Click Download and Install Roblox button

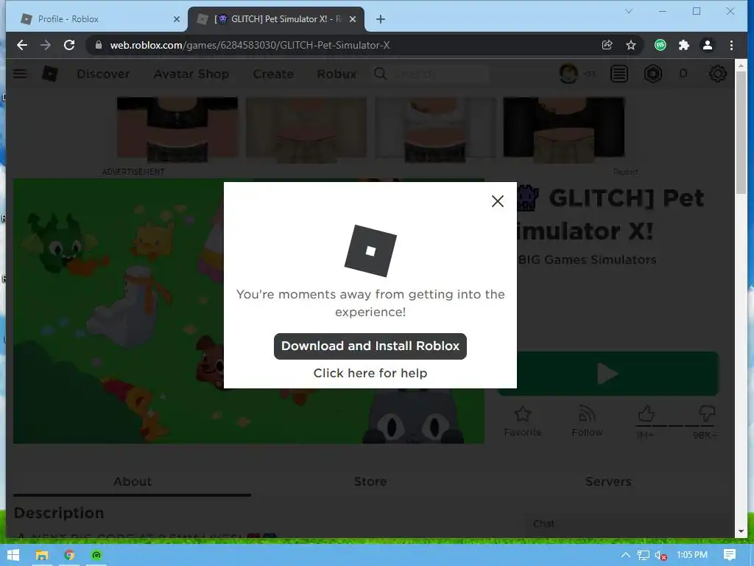tap(370, 346)
